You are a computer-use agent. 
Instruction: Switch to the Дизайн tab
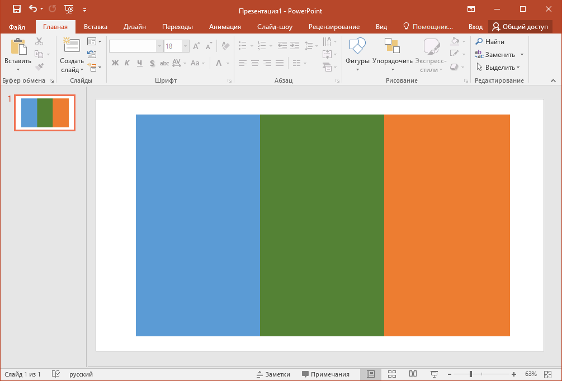135,27
